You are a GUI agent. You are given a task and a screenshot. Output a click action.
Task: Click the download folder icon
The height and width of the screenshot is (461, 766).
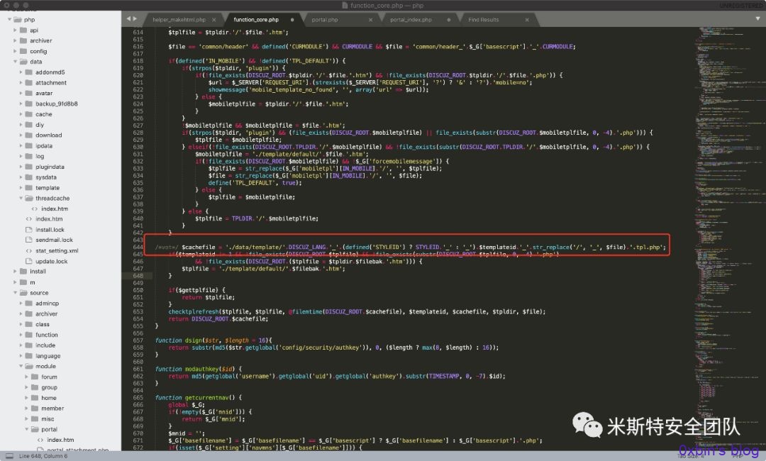point(29,135)
